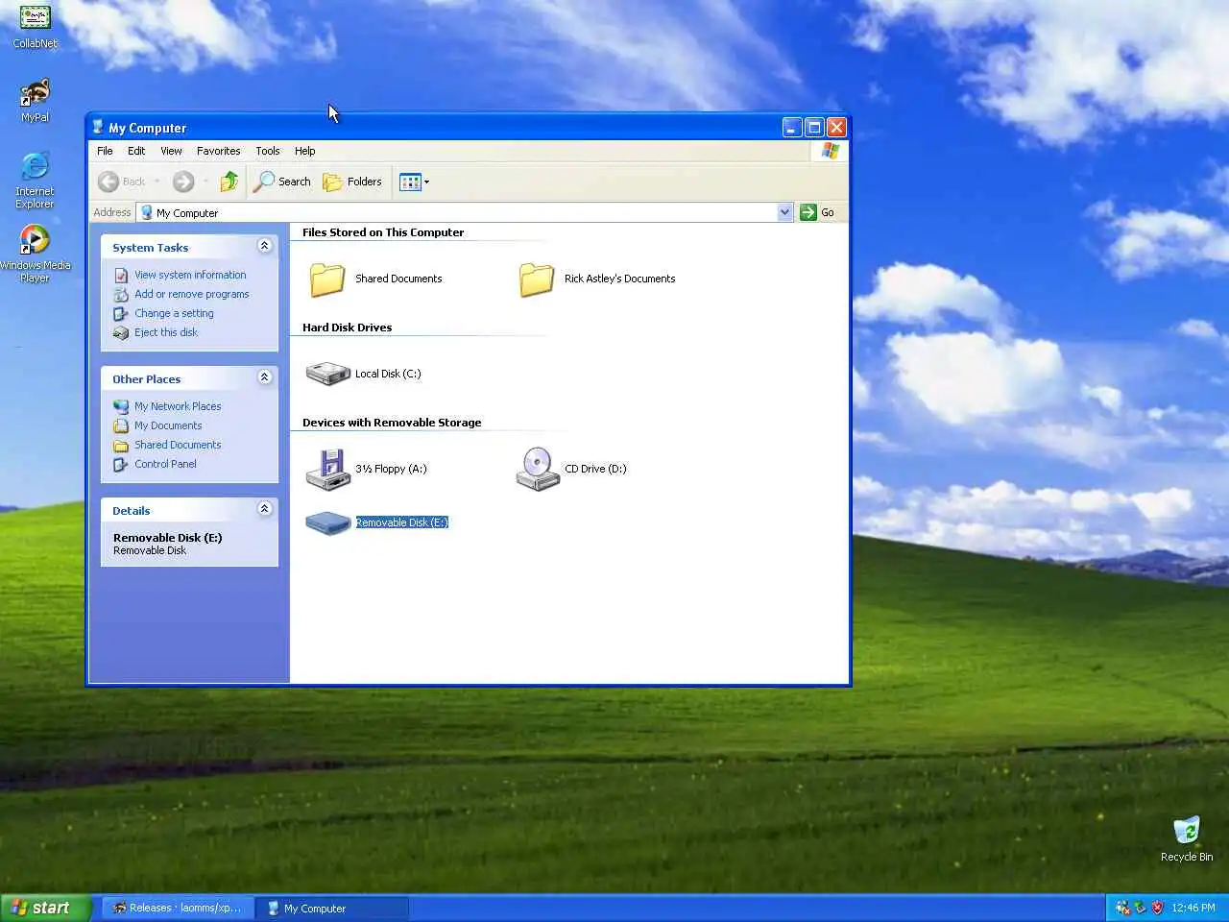Select the MyPal desktop shortcut

35,101
